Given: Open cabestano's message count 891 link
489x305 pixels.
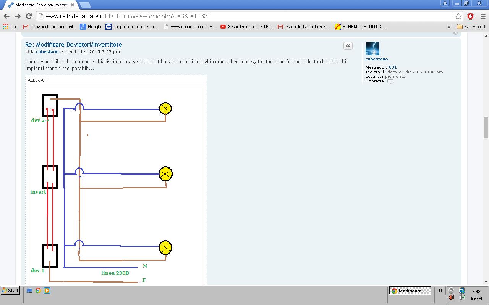Looking at the screenshot, I should click(x=393, y=67).
